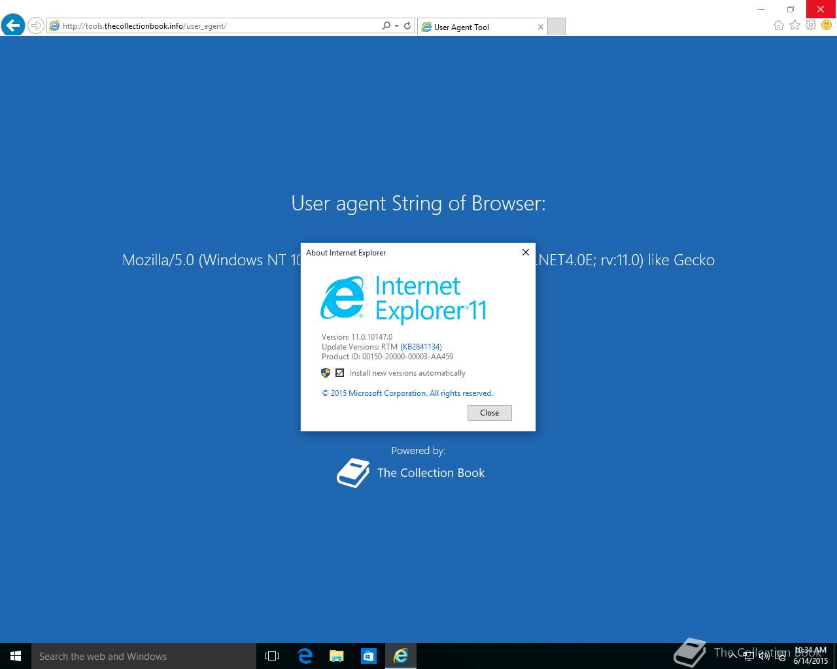Image resolution: width=837 pixels, height=669 pixels.
Task: Open the Tools gear menu
Action: tap(811, 25)
